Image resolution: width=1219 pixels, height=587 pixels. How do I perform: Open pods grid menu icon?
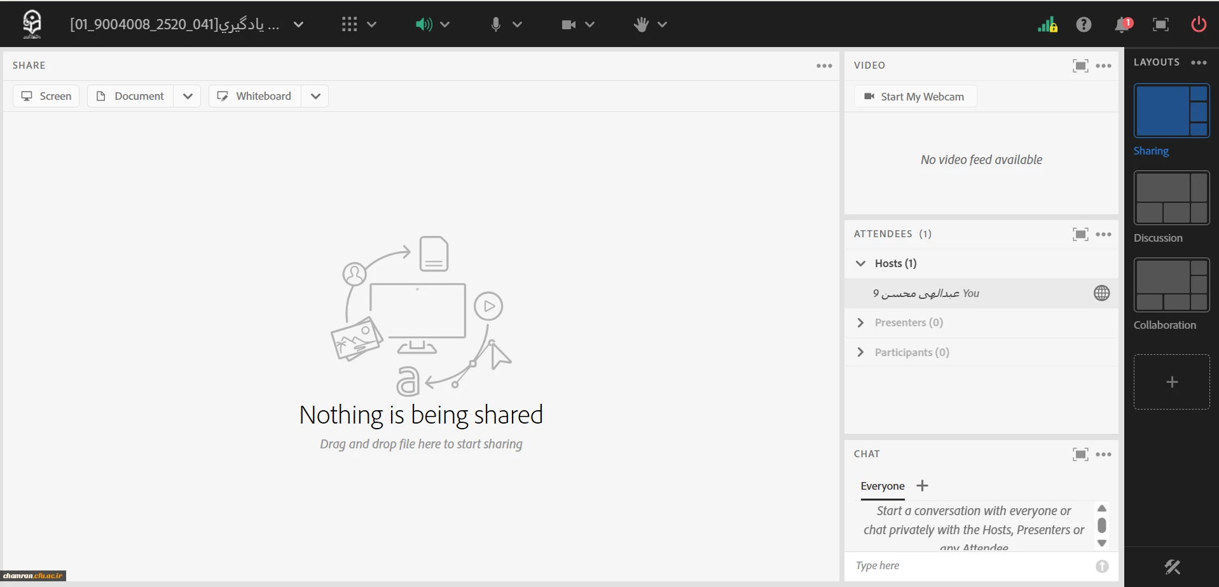pyautogui.click(x=349, y=25)
